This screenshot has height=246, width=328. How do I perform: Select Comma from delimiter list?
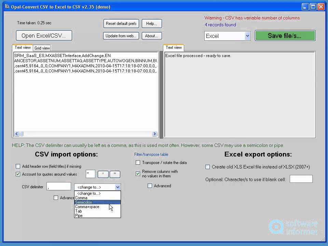coord(97,198)
